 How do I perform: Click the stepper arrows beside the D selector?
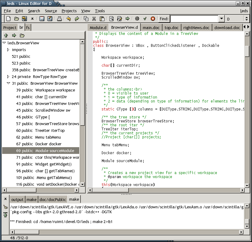coord(247,19)
